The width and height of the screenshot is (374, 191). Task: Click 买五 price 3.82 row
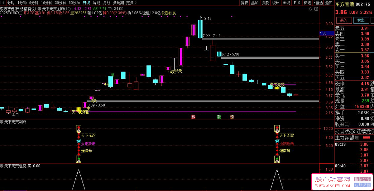pyautogui.click(x=354, y=78)
